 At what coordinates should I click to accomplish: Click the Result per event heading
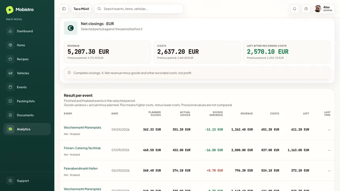(x=78, y=95)
